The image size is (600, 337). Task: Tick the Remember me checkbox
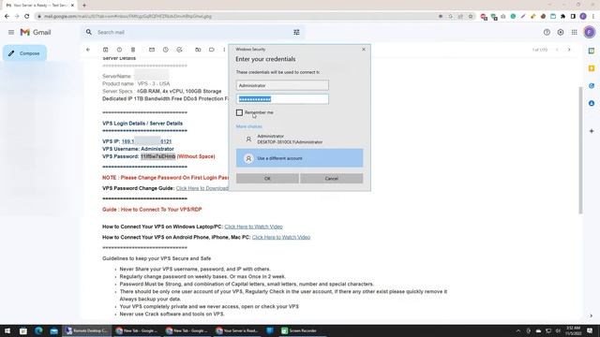tap(240, 112)
